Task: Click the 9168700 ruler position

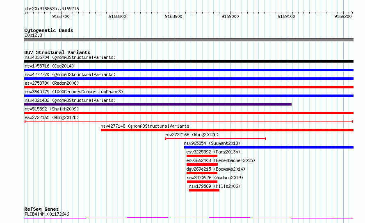Action: click(61, 16)
